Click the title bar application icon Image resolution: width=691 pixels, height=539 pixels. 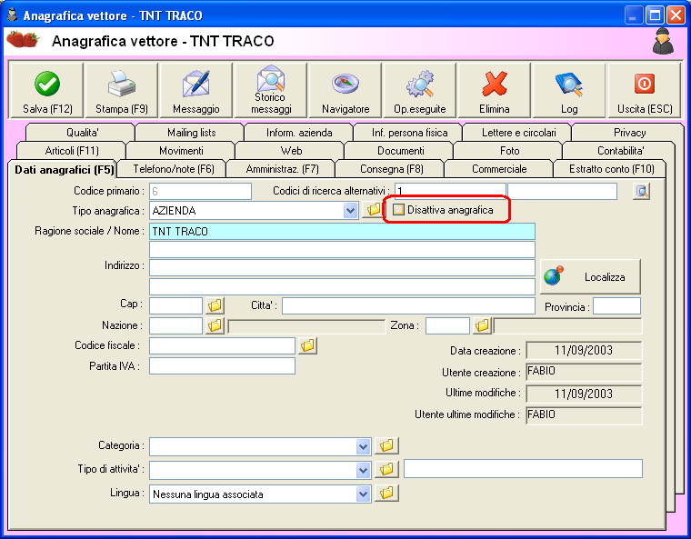tap(13, 15)
